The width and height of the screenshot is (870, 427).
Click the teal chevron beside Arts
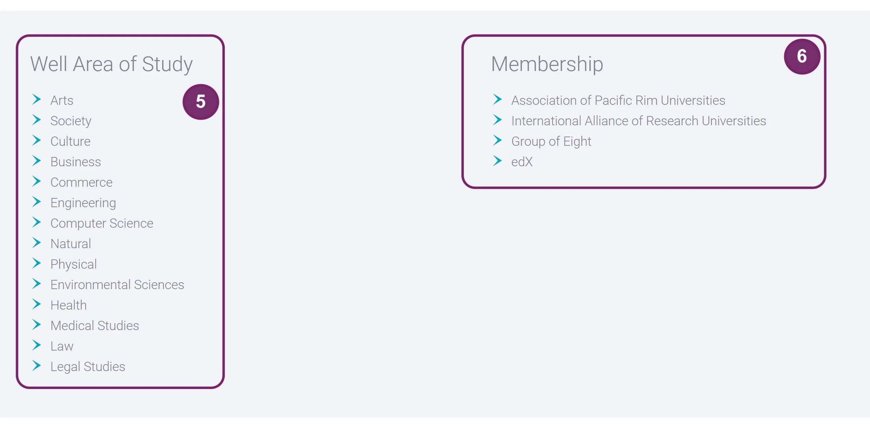point(37,99)
